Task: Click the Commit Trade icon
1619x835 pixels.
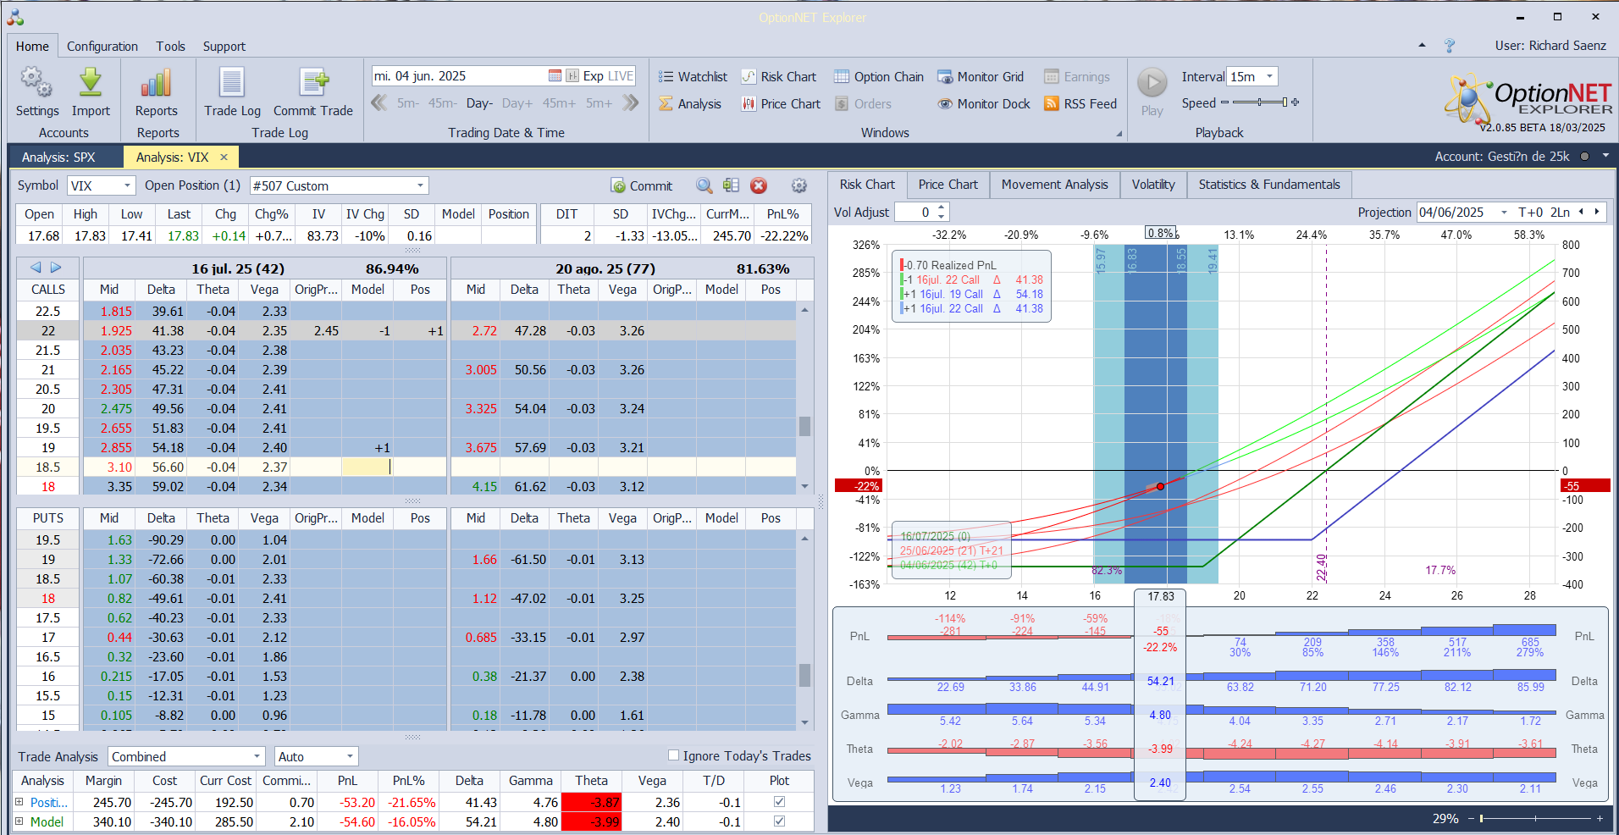Action: point(313,83)
